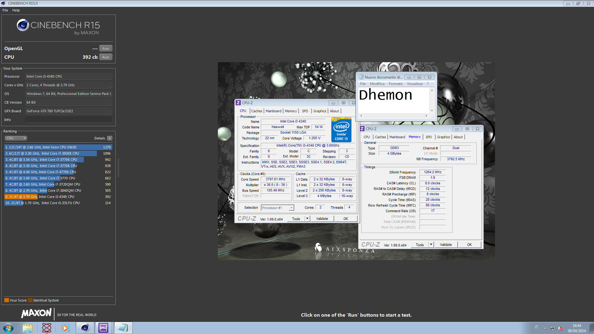Open Tools dropdown arrow in CPU-Z Memory window
Viewport: 594px width, 334px height.
tap(431, 245)
